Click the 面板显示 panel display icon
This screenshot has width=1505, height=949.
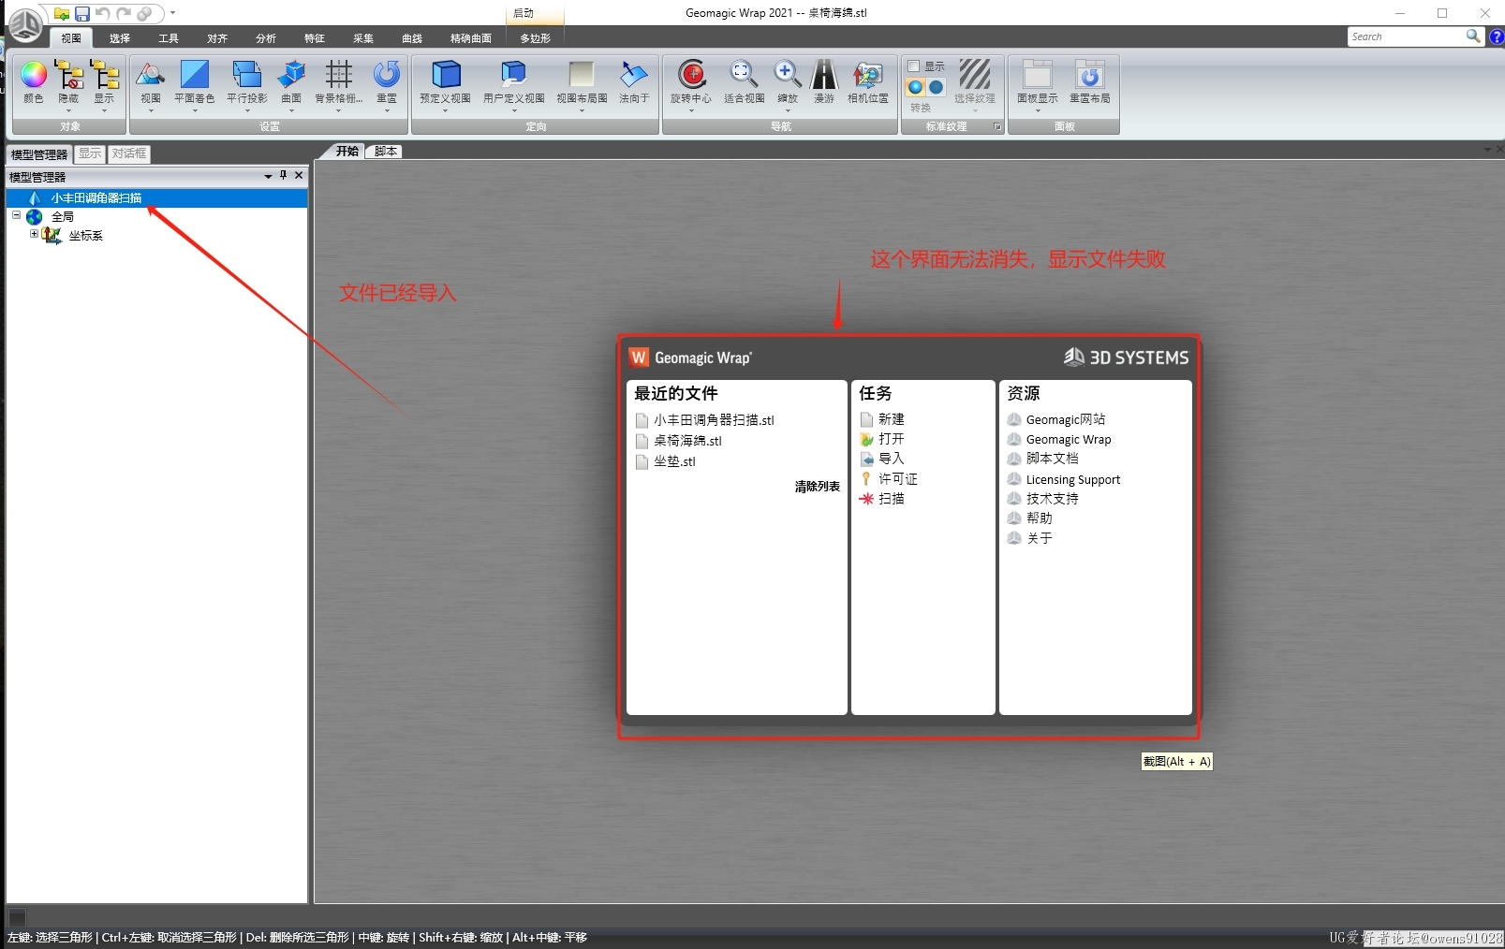tap(1038, 75)
